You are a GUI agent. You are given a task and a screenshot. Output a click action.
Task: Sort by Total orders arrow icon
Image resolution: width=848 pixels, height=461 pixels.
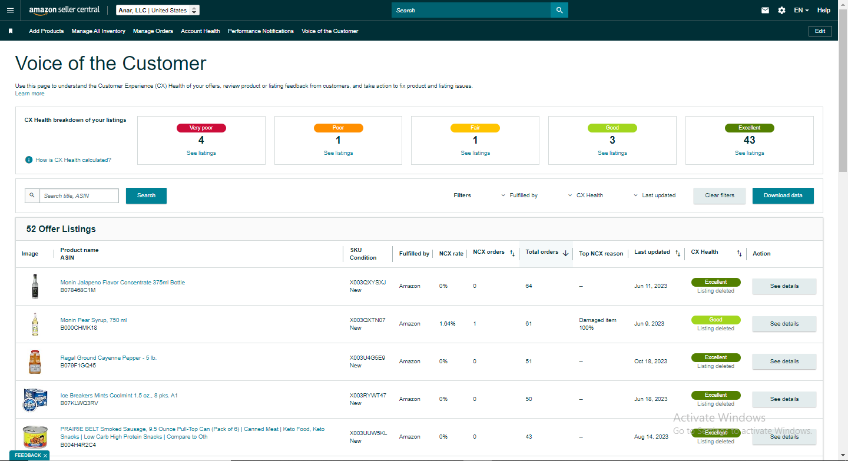[x=565, y=253]
